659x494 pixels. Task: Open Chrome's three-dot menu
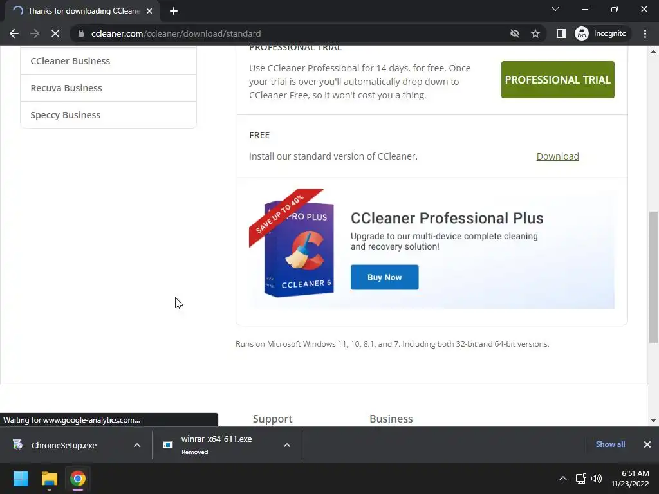pyautogui.click(x=645, y=33)
